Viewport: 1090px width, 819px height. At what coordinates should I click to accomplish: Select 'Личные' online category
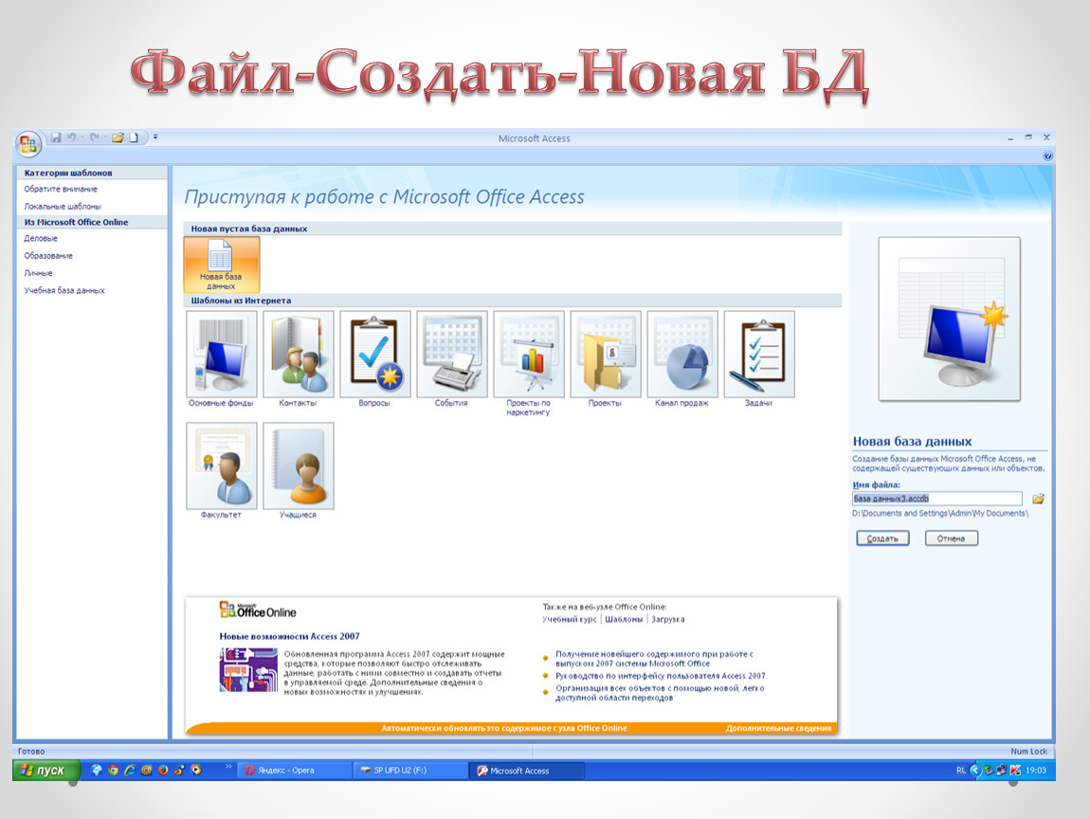(38, 273)
